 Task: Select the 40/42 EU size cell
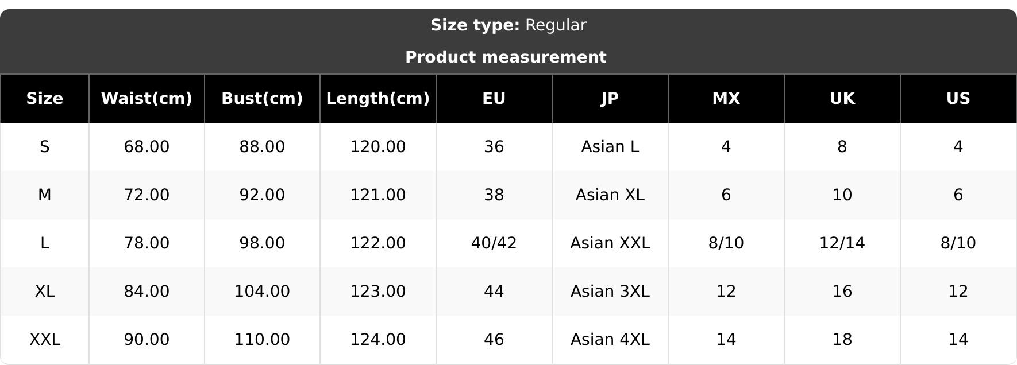point(494,243)
